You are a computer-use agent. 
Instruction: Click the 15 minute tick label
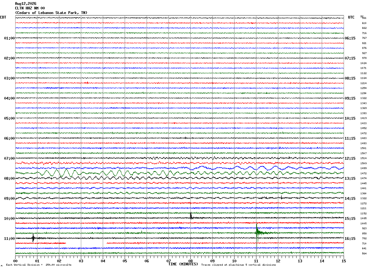pos(344,261)
